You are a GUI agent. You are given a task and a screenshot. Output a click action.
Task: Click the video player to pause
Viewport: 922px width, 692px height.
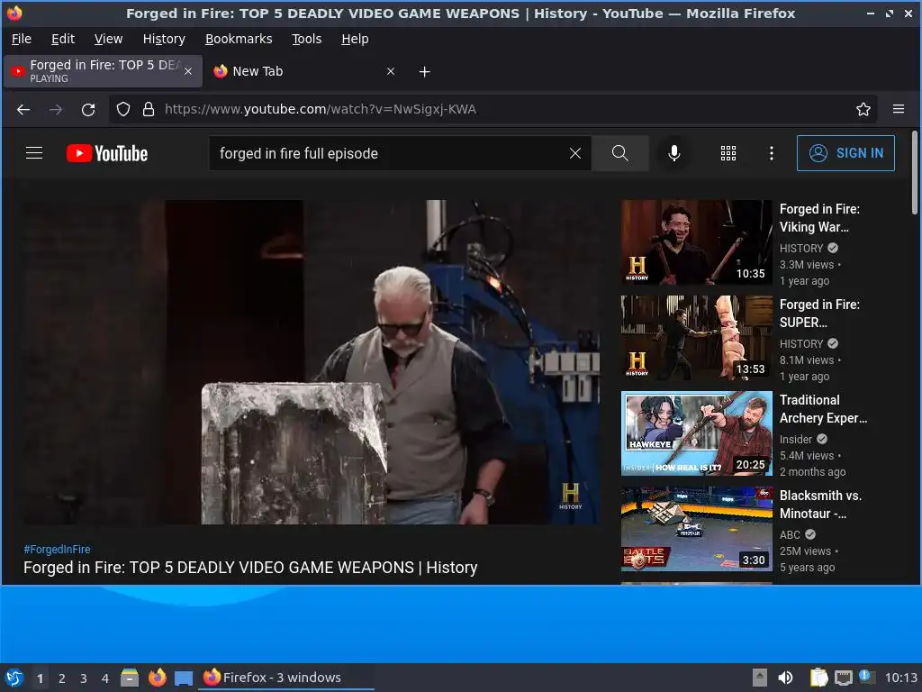[312, 362]
